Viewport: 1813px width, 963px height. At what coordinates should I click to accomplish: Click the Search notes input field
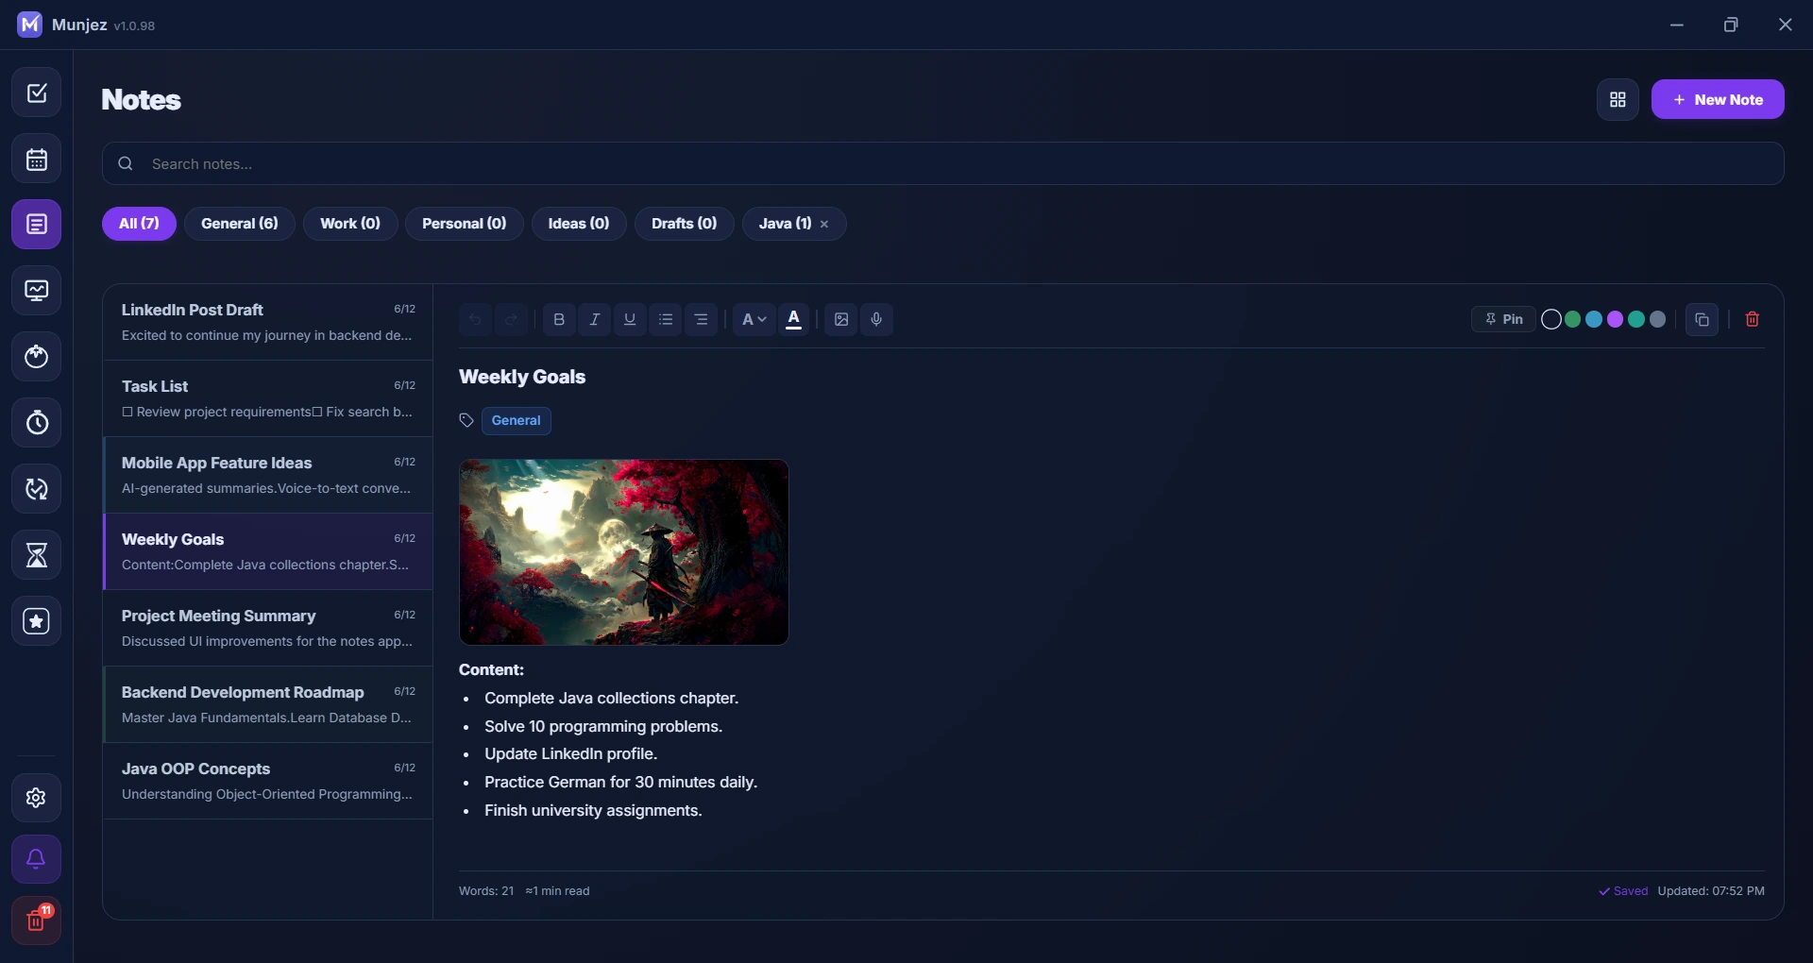point(943,163)
